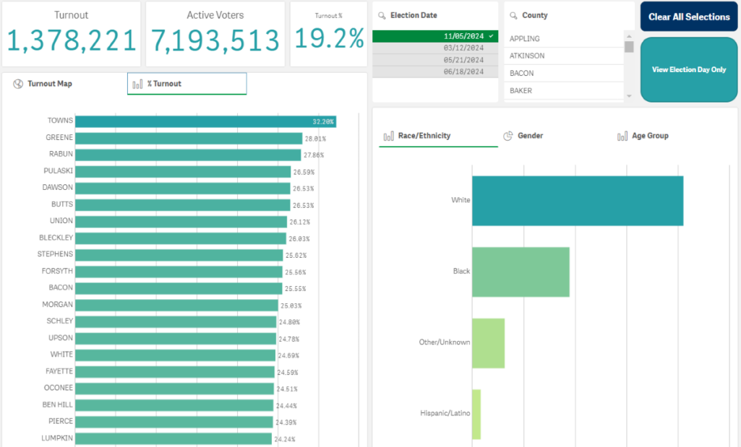Click the View Election Day Only button
Viewport: 741px width, 447px height.
click(x=688, y=70)
